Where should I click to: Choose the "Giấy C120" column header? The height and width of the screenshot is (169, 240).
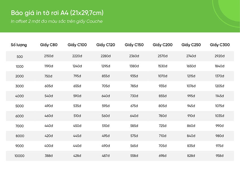106,45
